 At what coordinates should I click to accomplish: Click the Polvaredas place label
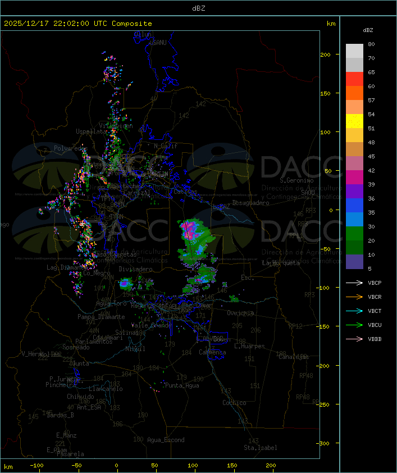(x=71, y=148)
